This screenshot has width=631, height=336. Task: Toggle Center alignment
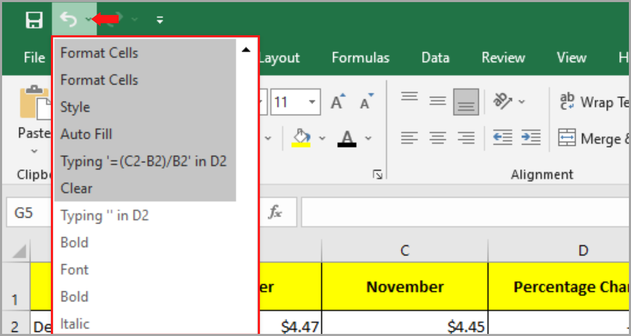(x=437, y=137)
